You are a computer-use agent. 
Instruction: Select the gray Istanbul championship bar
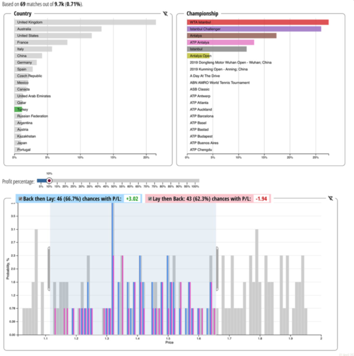click(217, 49)
